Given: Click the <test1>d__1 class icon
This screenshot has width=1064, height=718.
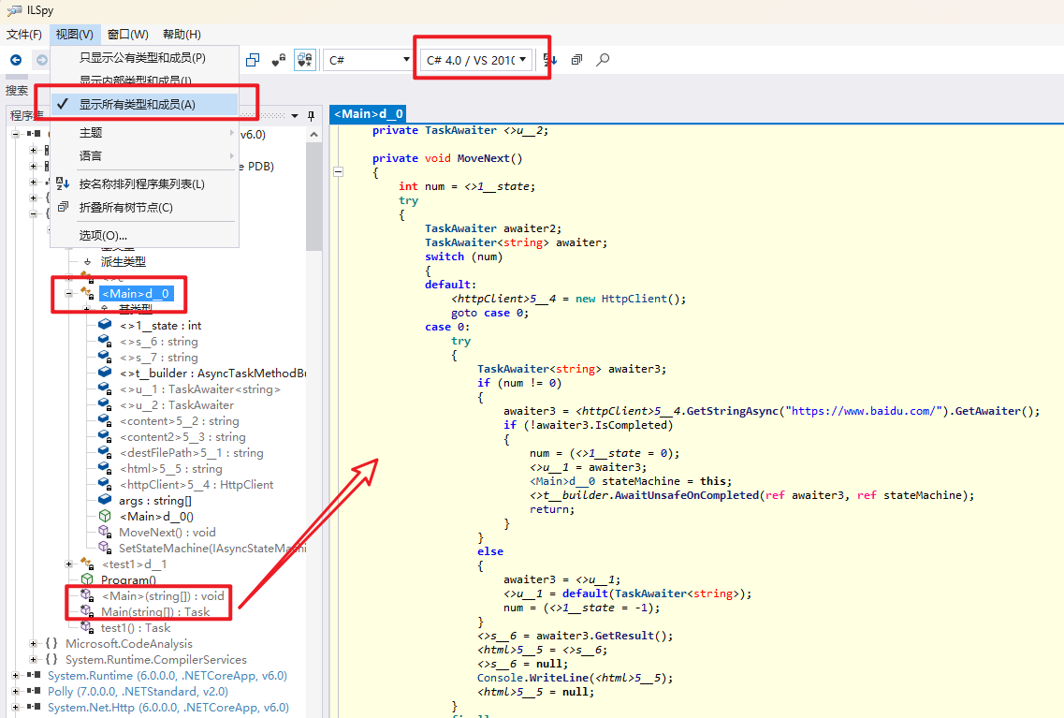Looking at the screenshot, I should [x=87, y=564].
